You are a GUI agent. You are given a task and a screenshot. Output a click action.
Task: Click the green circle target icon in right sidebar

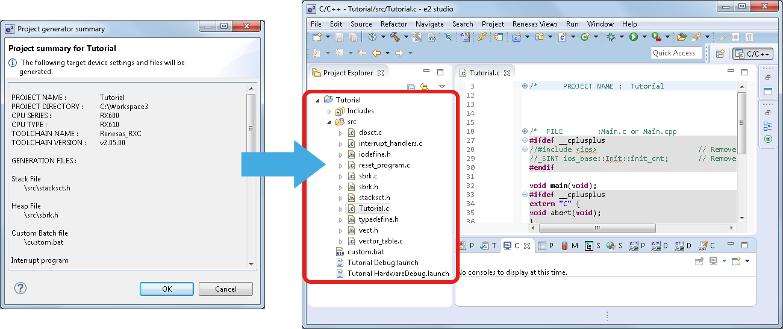pos(768,139)
